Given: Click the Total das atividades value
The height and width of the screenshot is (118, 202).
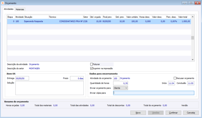Looking at the screenshot, I should (92, 105).
